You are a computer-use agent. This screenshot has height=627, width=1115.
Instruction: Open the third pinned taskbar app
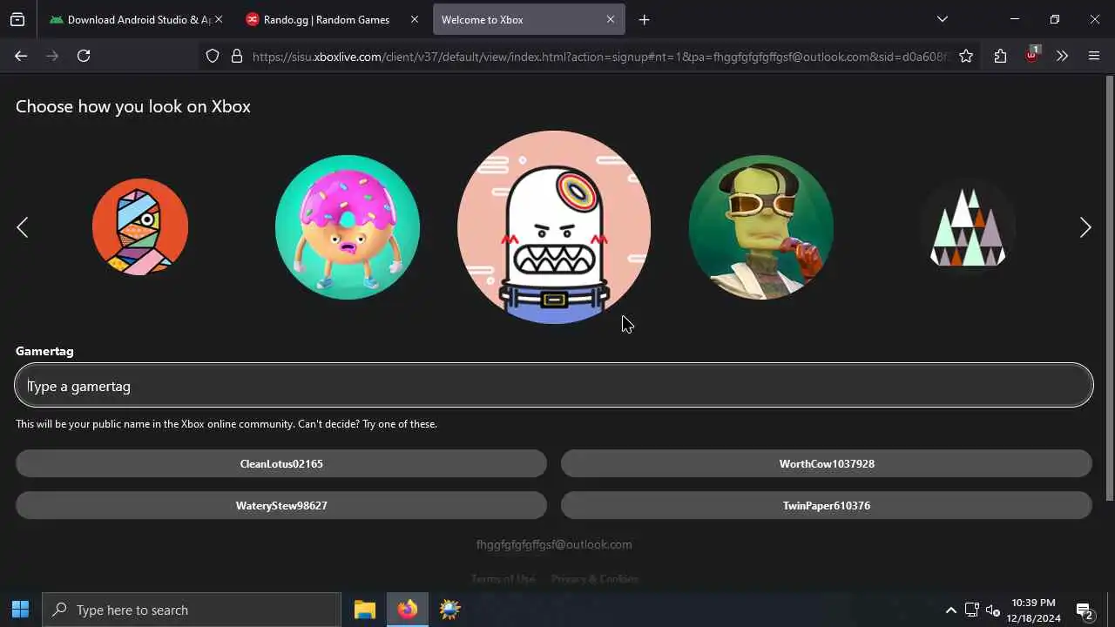click(x=449, y=610)
